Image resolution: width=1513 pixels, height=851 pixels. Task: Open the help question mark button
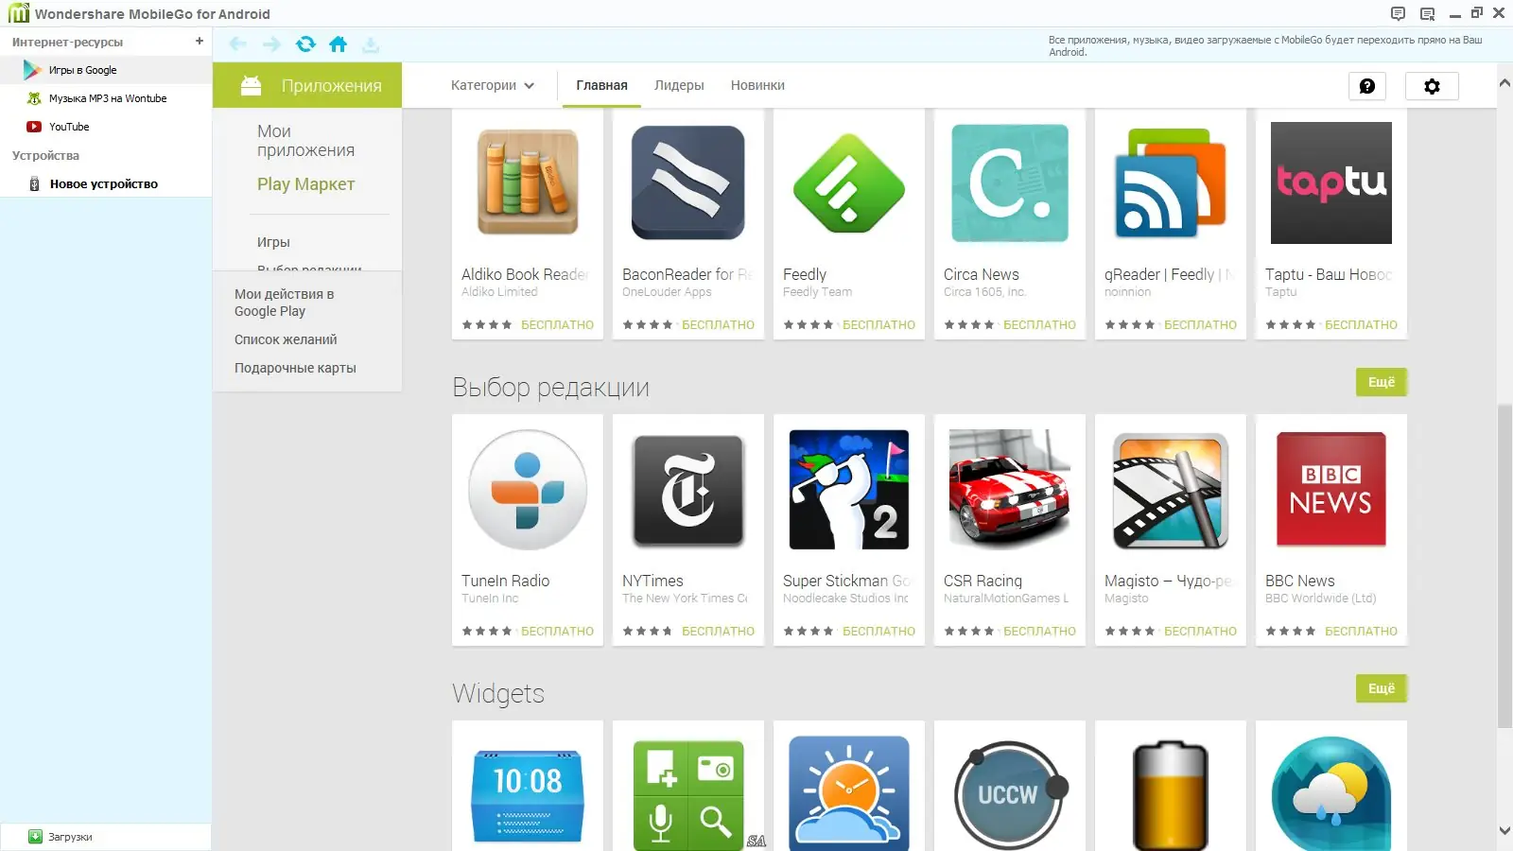1367,86
